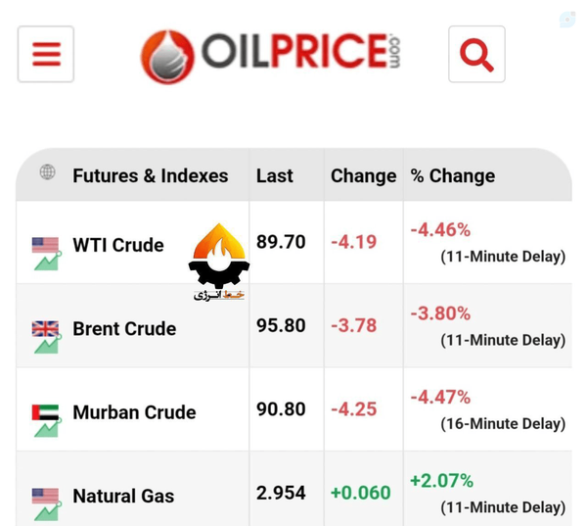This screenshot has height=526, width=587.
Task: Open the Brent Crude link
Action: [124, 329]
